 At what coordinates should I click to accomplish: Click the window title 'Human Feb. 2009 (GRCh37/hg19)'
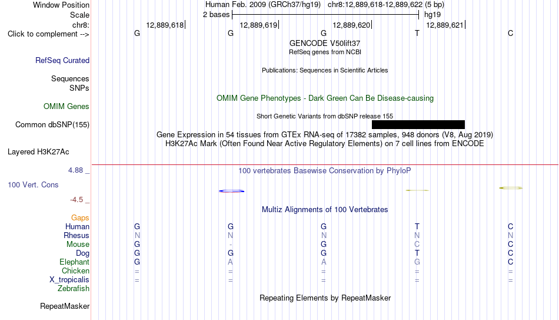[x=263, y=5]
